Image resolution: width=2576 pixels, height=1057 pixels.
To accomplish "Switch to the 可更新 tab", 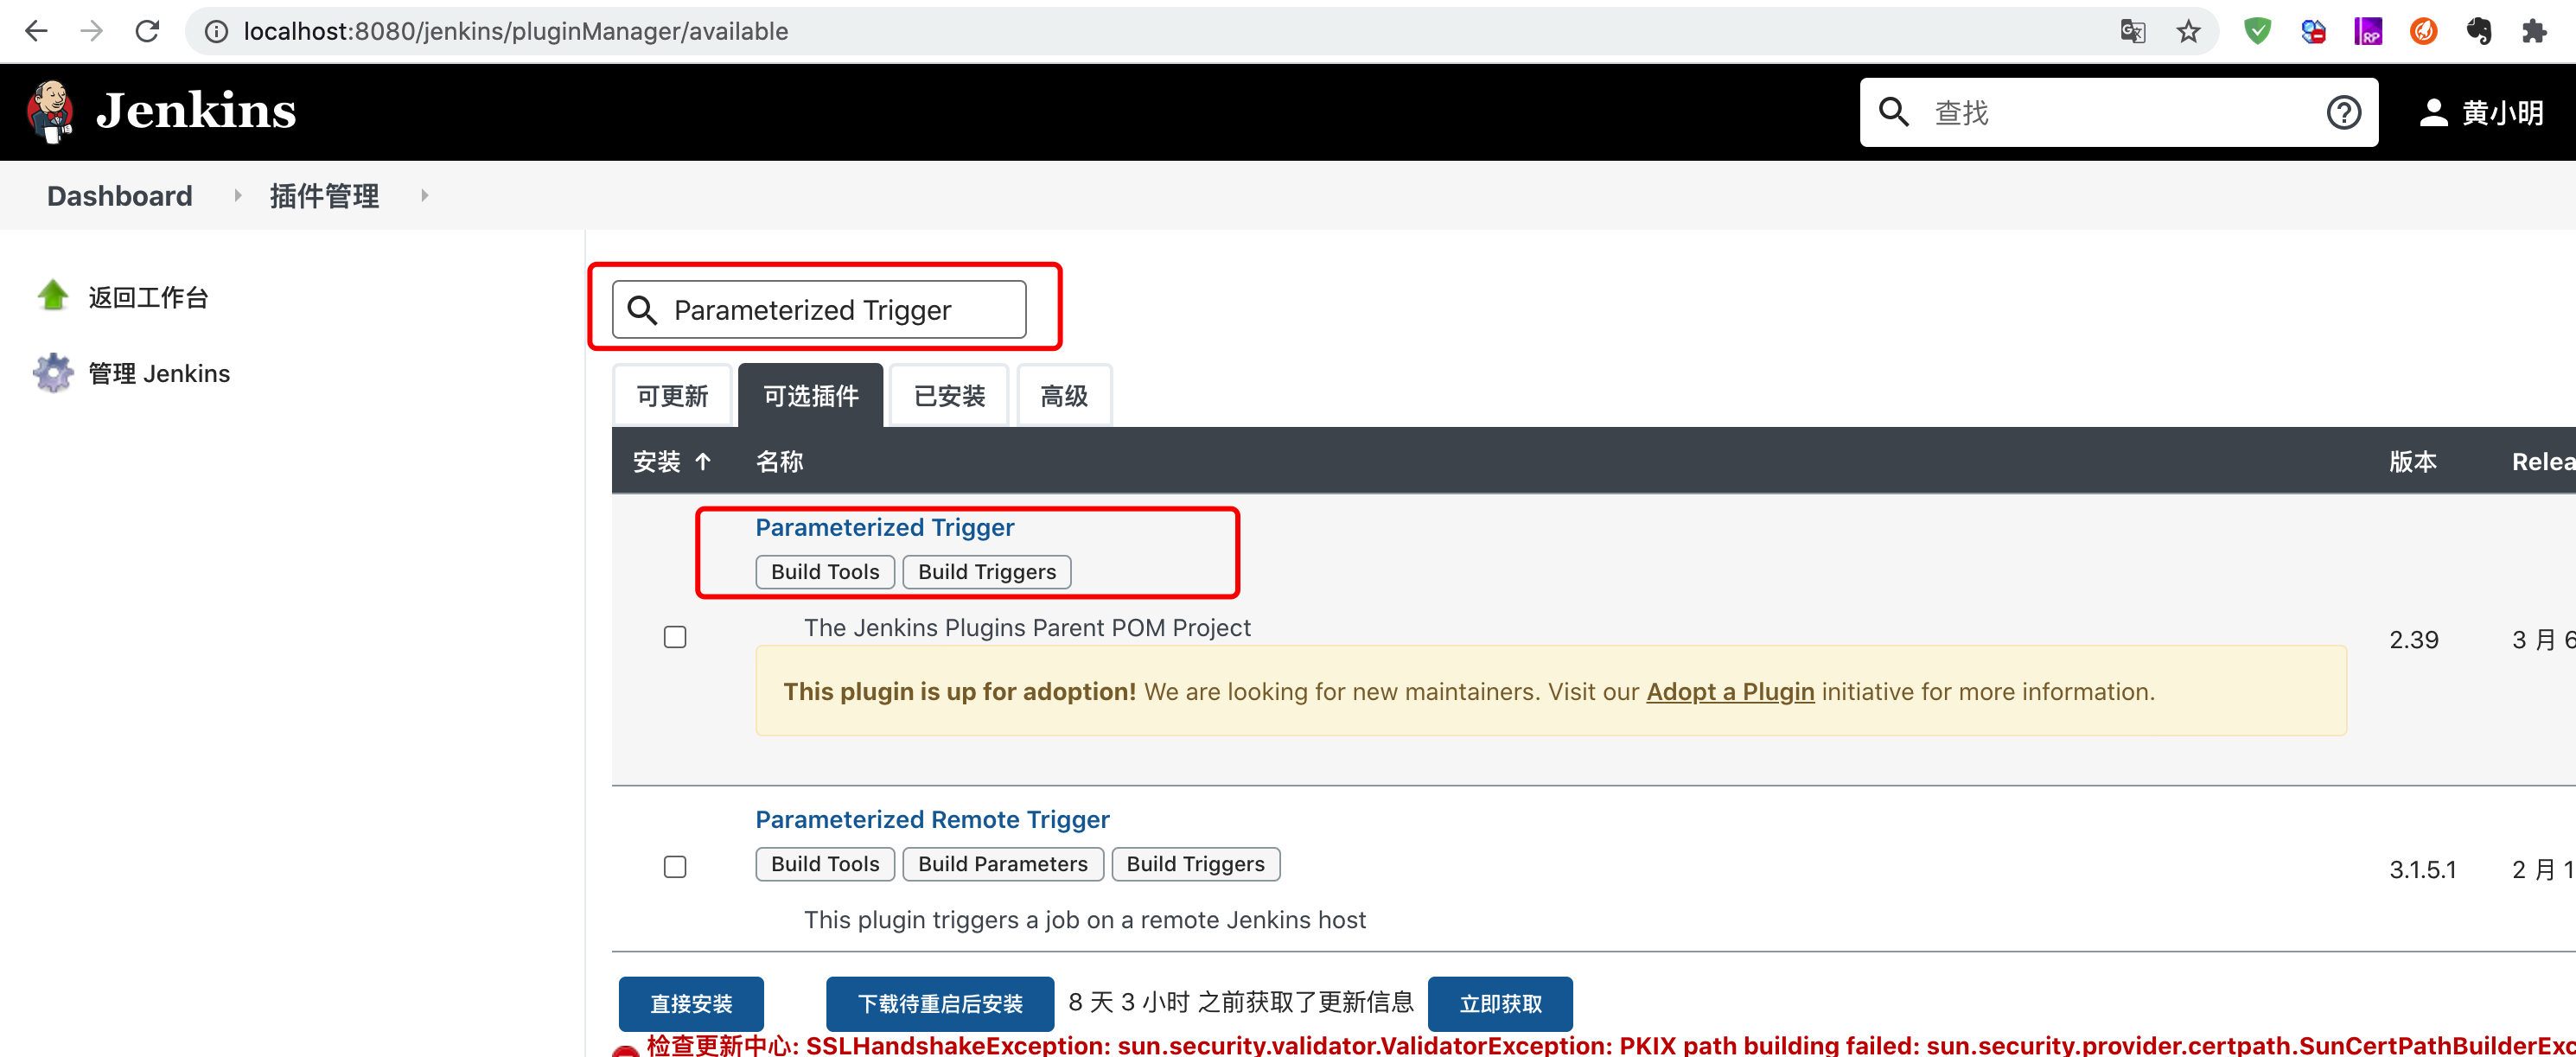I will pos(672,396).
